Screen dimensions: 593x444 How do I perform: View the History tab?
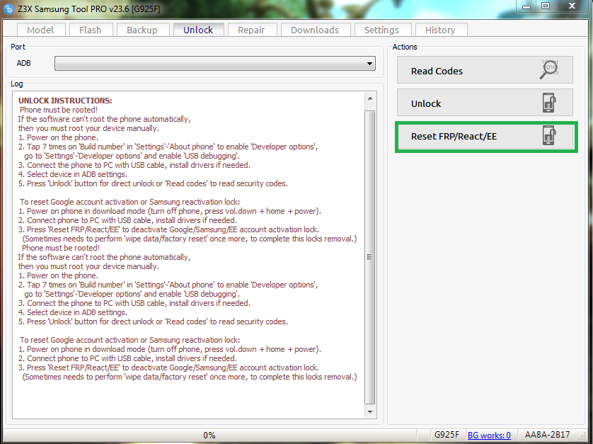coord(441,30)
